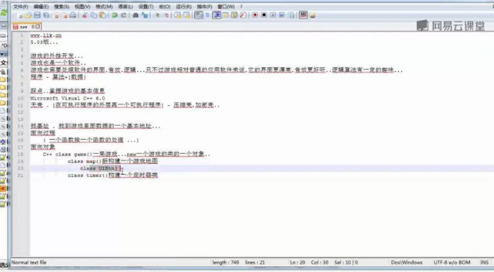Open the 运行(R) run menu
Viewport: 494px width, 272px height.
tap(184, 6)
